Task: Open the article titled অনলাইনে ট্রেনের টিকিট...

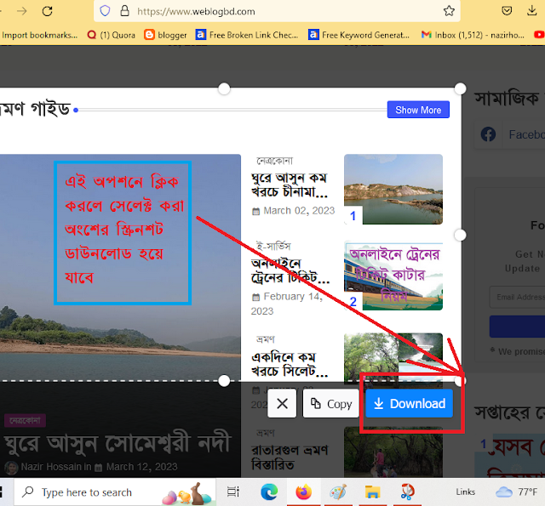Action: [x=290, y=270]
